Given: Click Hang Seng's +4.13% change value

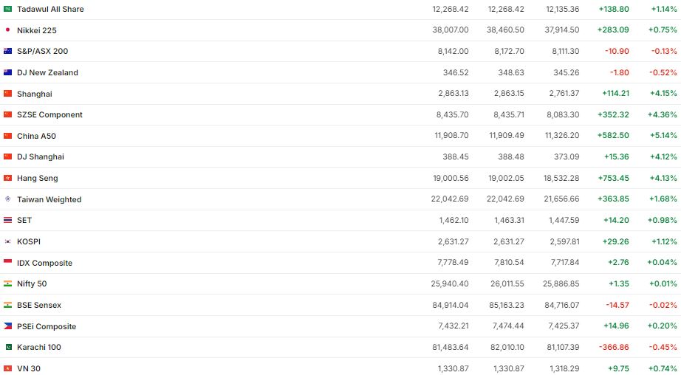Looking at the screenshot, I should (x=664, y=178).
